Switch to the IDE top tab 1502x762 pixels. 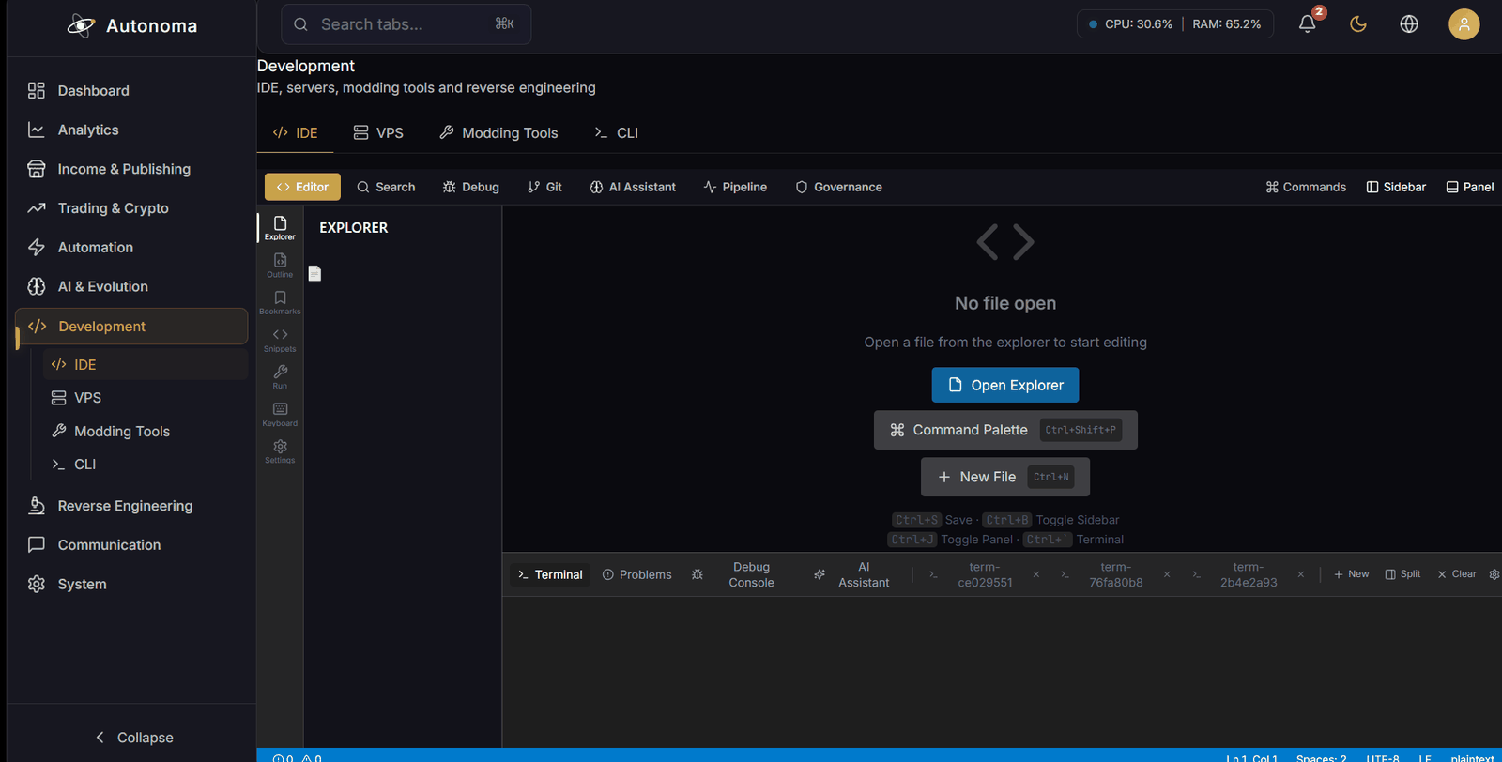295,133
